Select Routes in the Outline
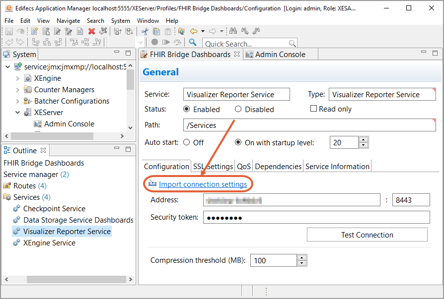 pos(25,185)
